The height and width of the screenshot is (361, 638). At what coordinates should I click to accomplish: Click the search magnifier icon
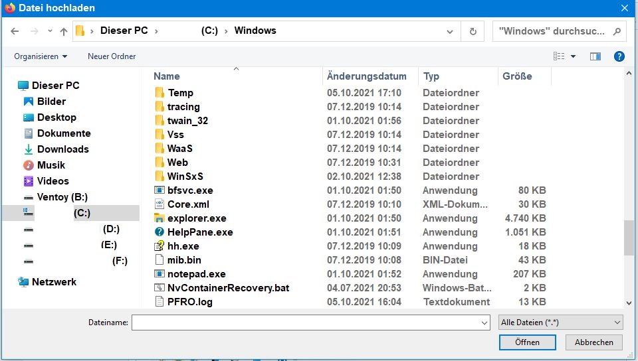pyautogui.click(x=617, y=31)
